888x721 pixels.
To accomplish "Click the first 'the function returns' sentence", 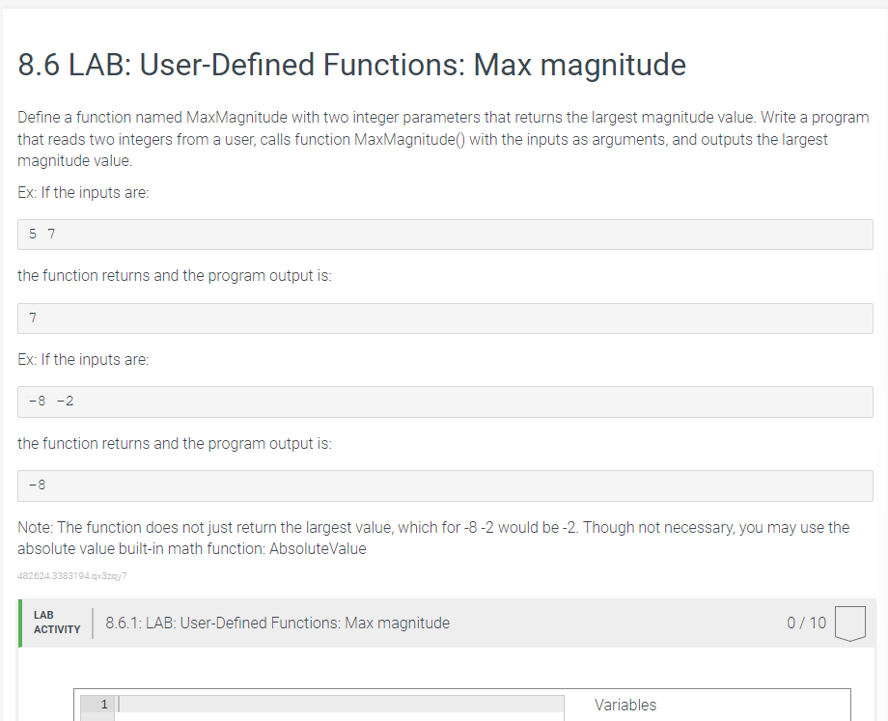I will pyautogui.click(x=175, y=276).
